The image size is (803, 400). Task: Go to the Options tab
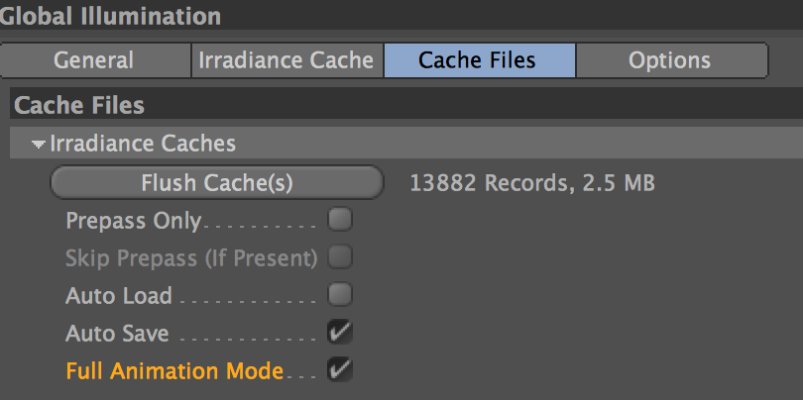pos(671,60)
